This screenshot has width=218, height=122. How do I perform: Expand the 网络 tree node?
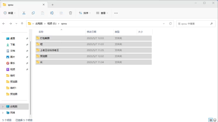click(x=3, y=113)
